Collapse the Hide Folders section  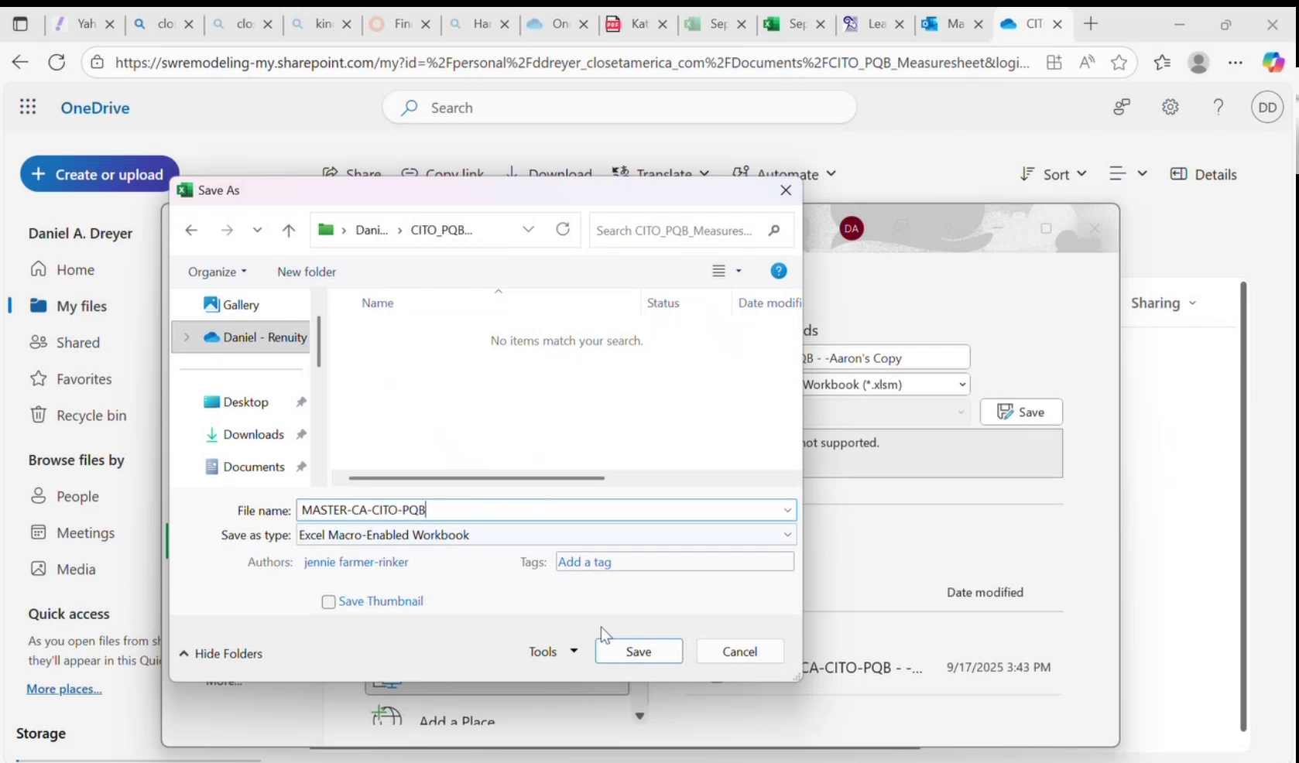tap(221, 653)
